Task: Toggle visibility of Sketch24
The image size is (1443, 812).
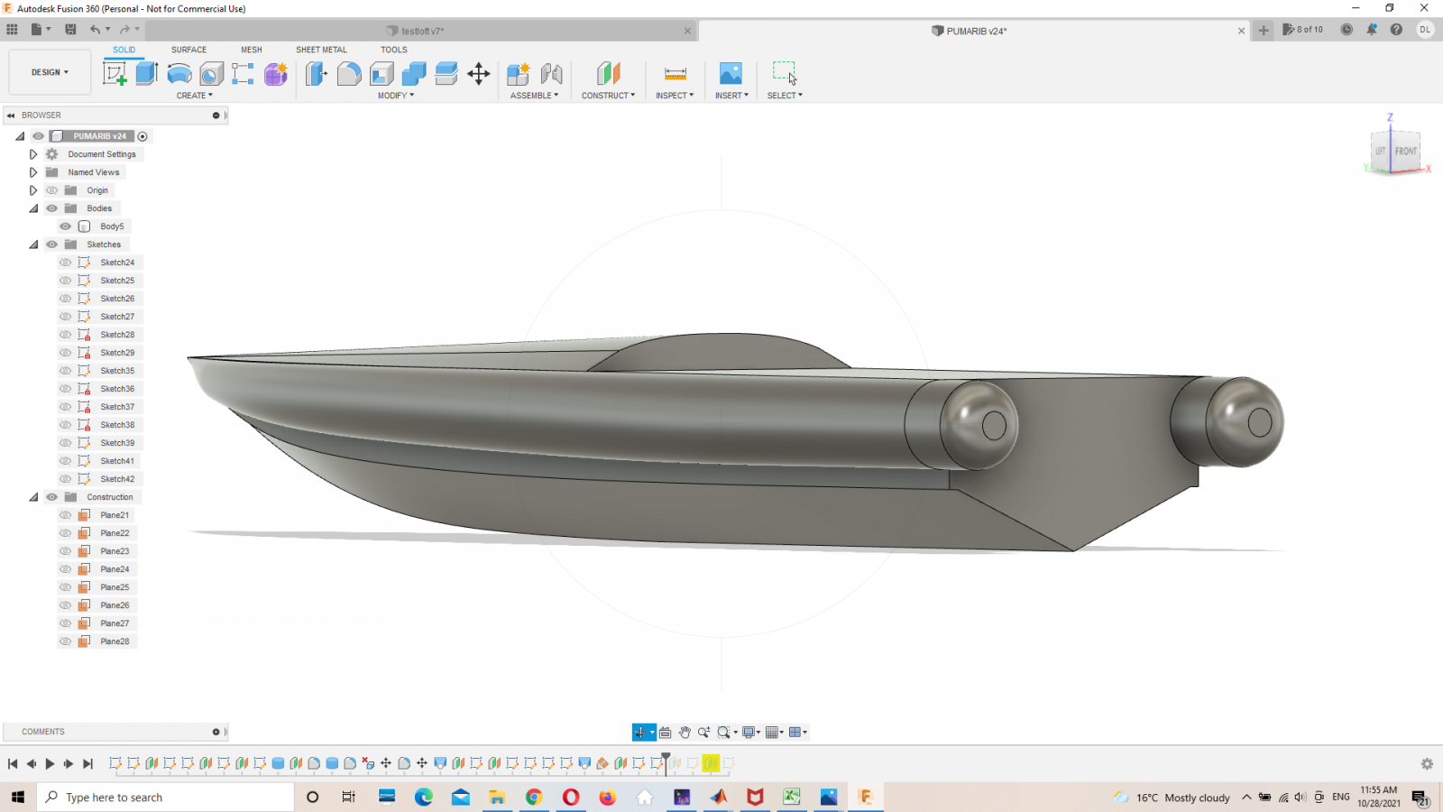Action: click(x=66, y=263)
